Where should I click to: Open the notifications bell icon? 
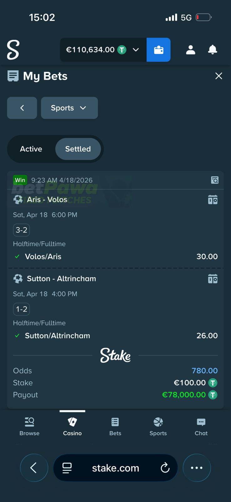point(213,50)
